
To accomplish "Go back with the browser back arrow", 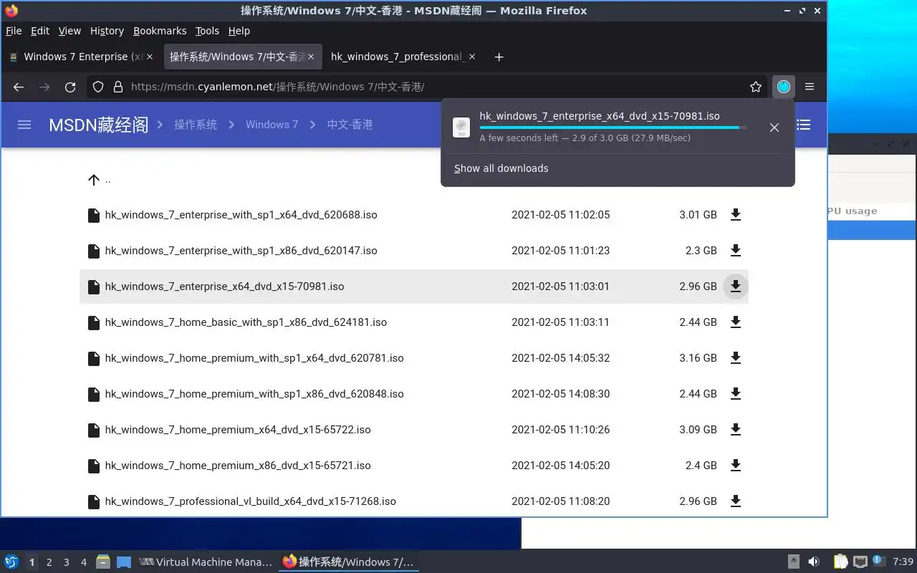I will point(19,87).
